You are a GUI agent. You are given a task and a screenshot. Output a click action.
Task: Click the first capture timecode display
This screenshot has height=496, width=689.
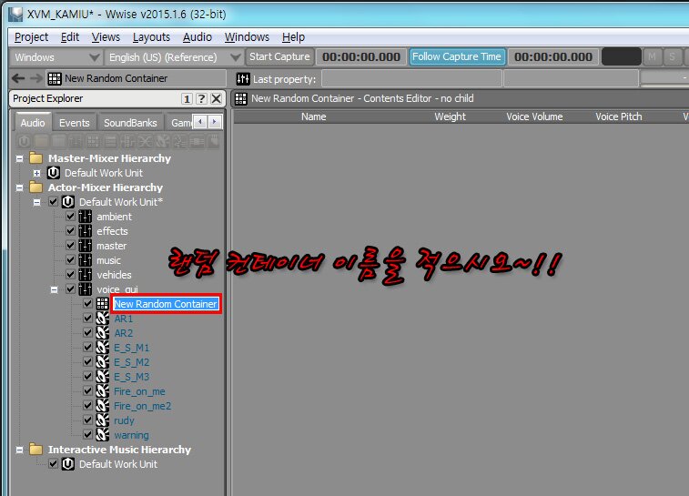[x=361, y=57]
